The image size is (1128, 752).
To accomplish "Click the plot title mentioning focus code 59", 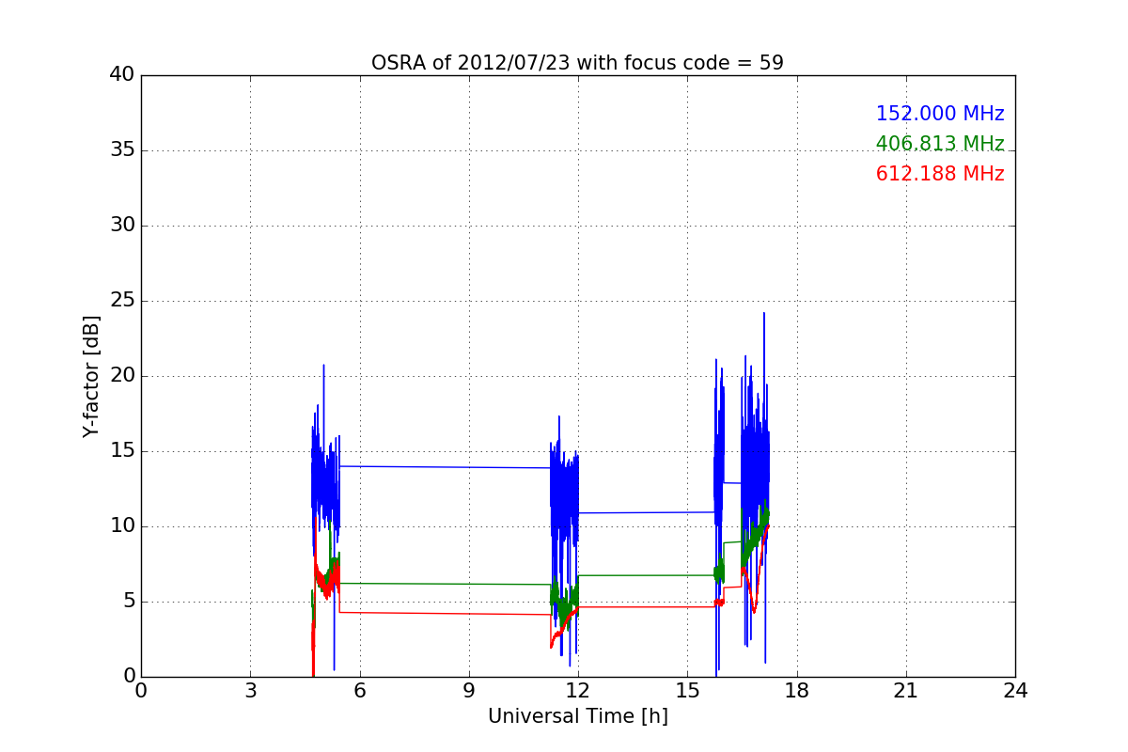I will pos(577,63).
